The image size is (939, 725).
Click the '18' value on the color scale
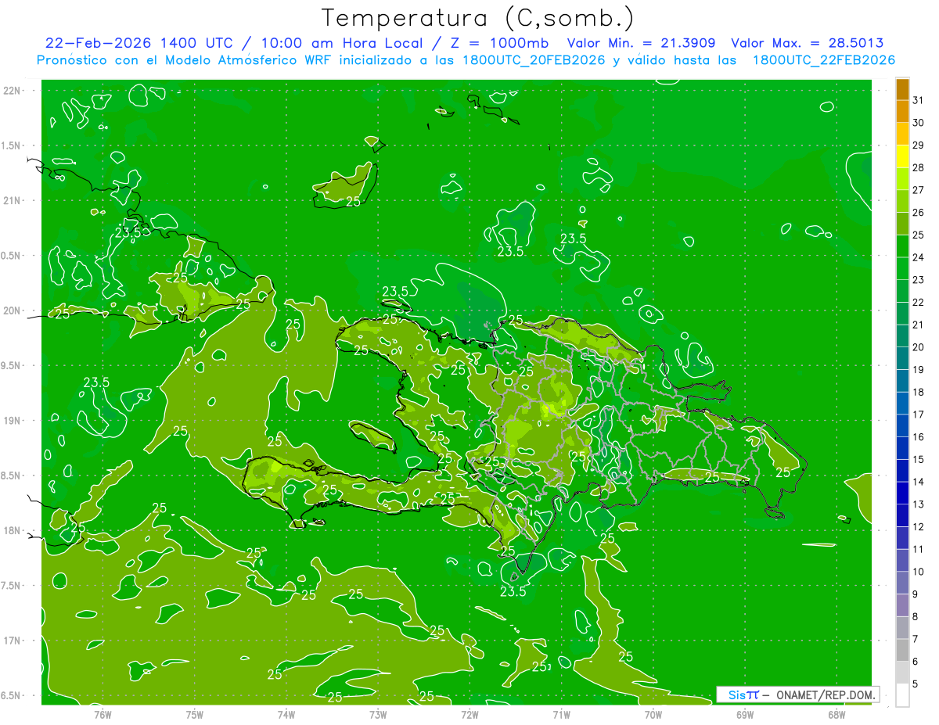click(x=919, y=392)
